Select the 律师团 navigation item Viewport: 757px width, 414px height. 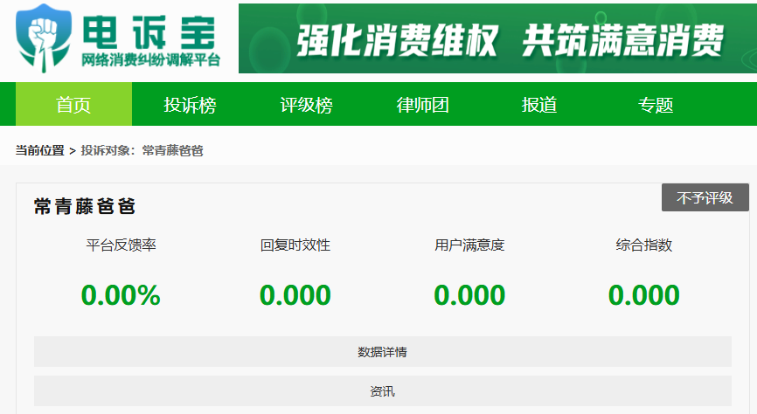click(422, 104)
